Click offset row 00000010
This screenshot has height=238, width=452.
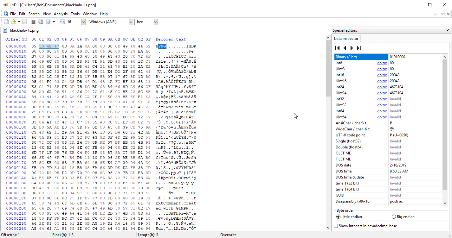[x=16, y=51]
